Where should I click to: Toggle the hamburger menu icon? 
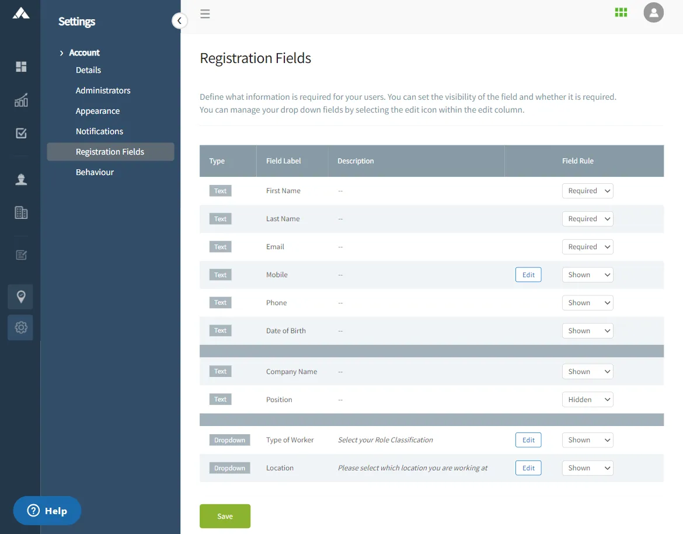pos(205,14)
